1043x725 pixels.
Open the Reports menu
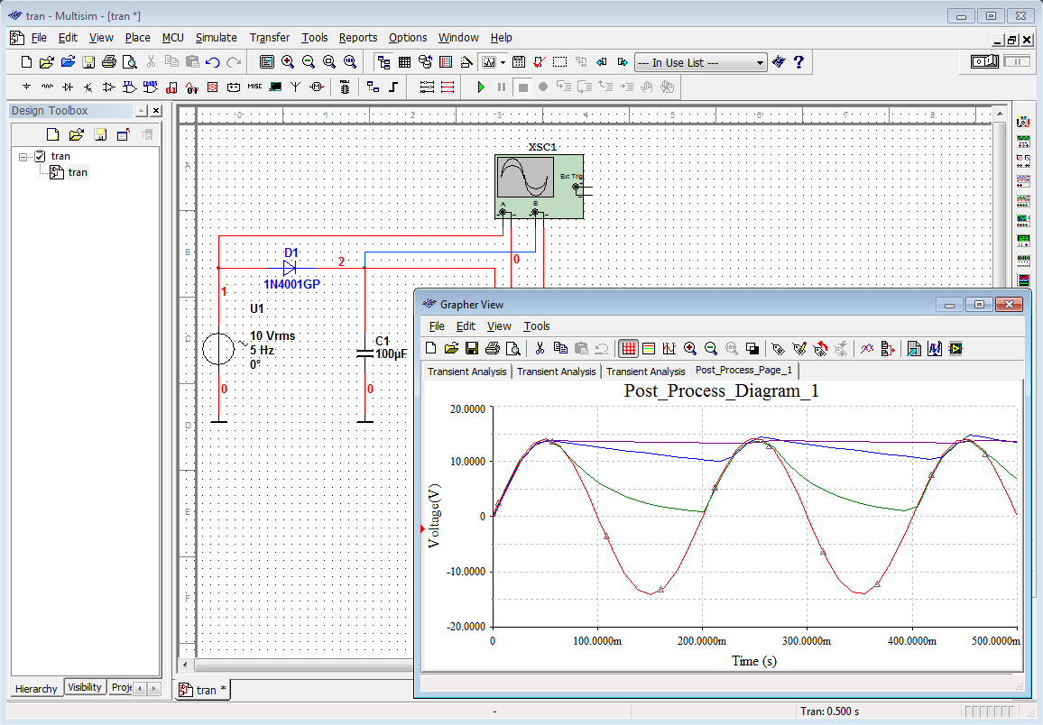click(x=358, y=38)
